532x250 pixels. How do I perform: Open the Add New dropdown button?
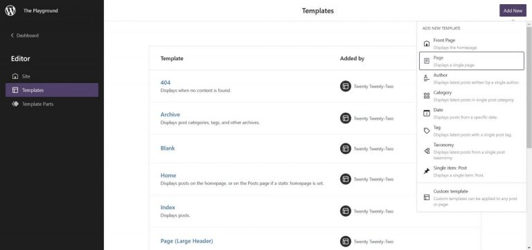[513, 10]
